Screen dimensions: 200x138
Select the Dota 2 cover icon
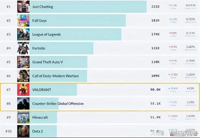coord(23,131)
